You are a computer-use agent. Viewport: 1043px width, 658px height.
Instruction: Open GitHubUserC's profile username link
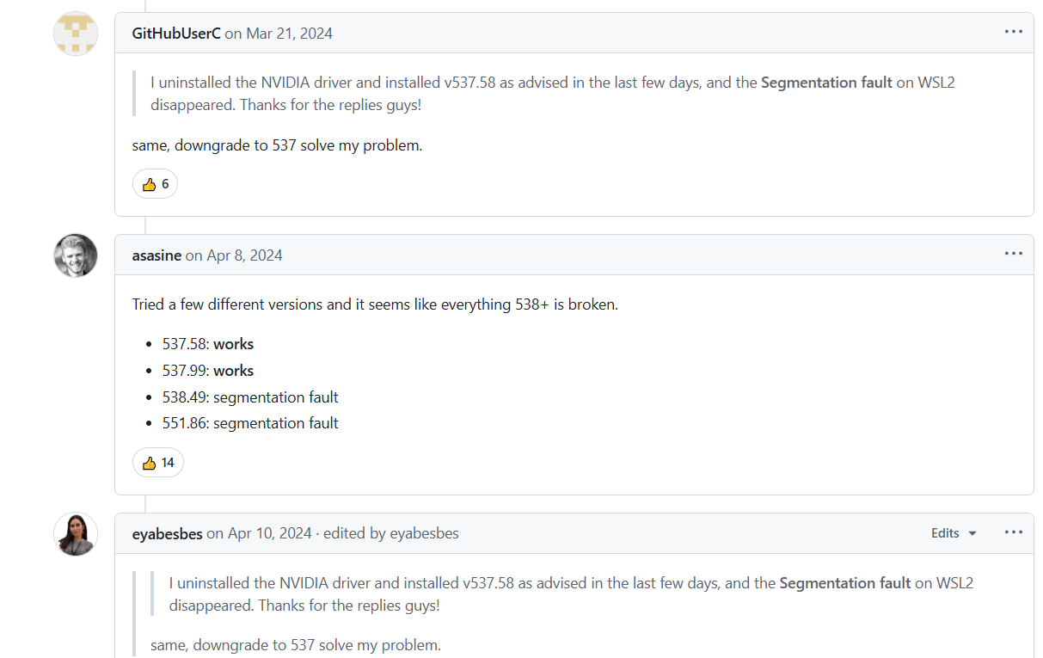coord(176,34)
